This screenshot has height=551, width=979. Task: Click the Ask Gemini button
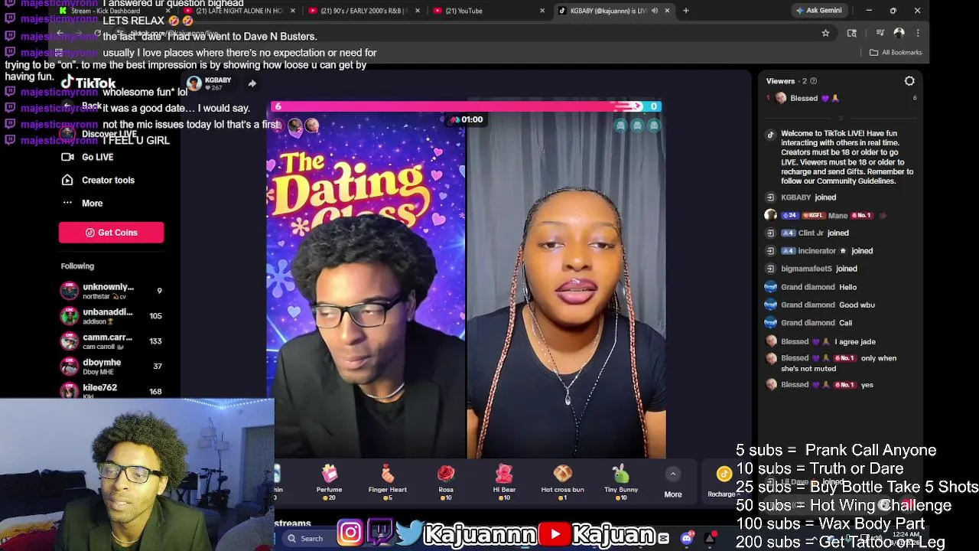pyautogui.click(x=818, y=11)
